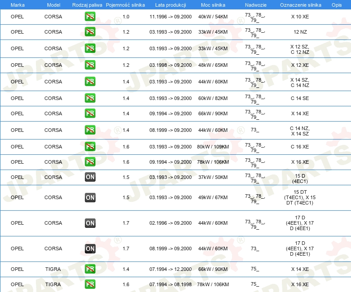Click the Moc silnika column header
351x292 pixels.
[213, 5]
